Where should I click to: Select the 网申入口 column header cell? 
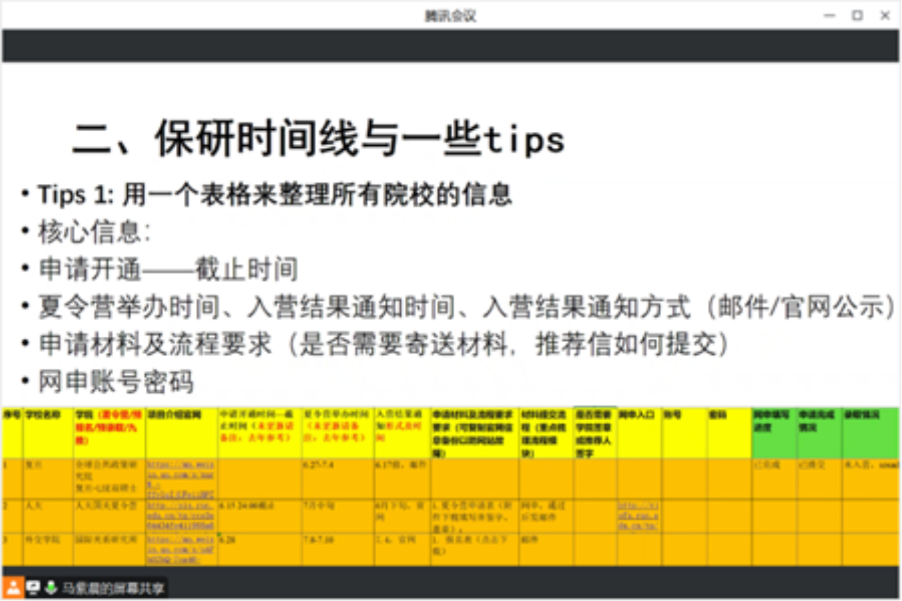(639, 432)
